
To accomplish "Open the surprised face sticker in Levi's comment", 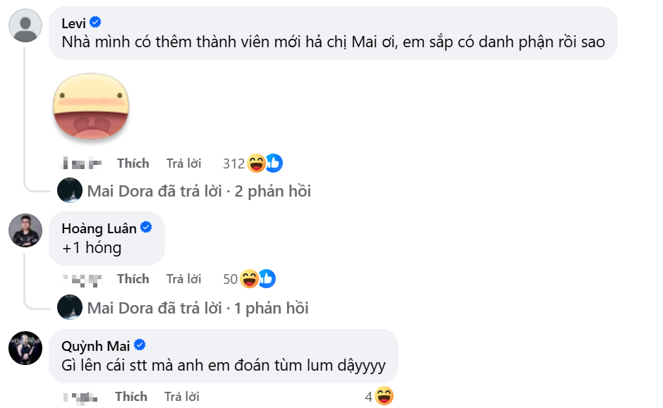I will coord(91,107).
